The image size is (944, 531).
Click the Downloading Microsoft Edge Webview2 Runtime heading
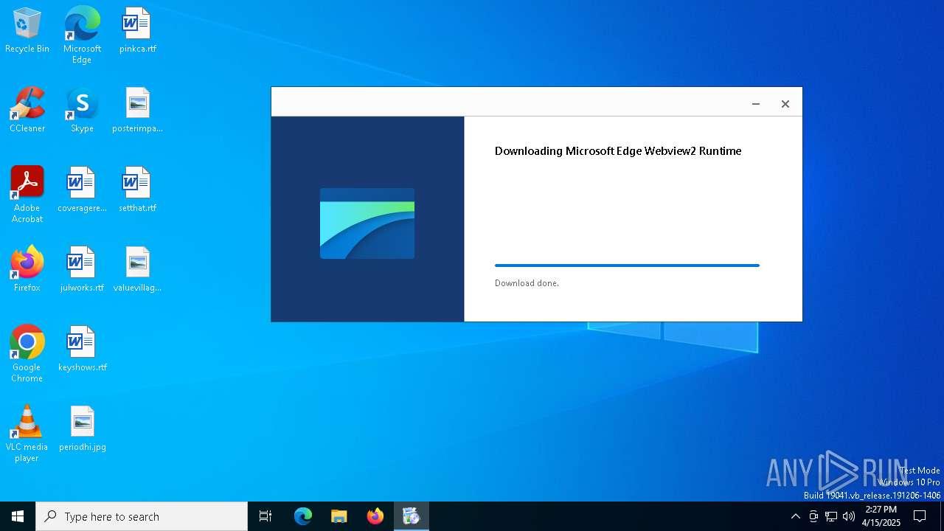tap(618, 151)
